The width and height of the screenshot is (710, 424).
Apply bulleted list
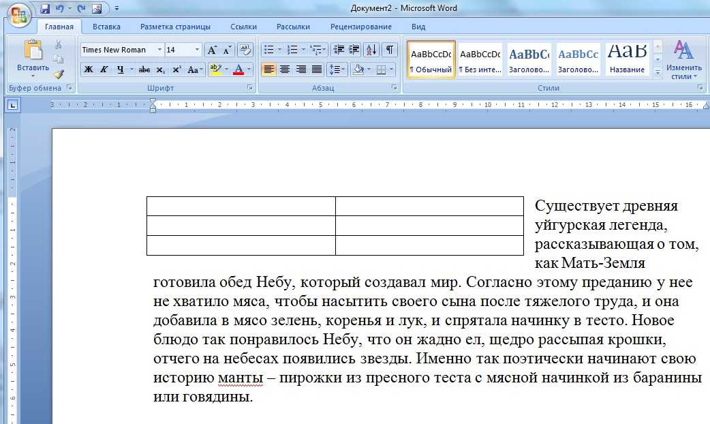click(268, 50)
